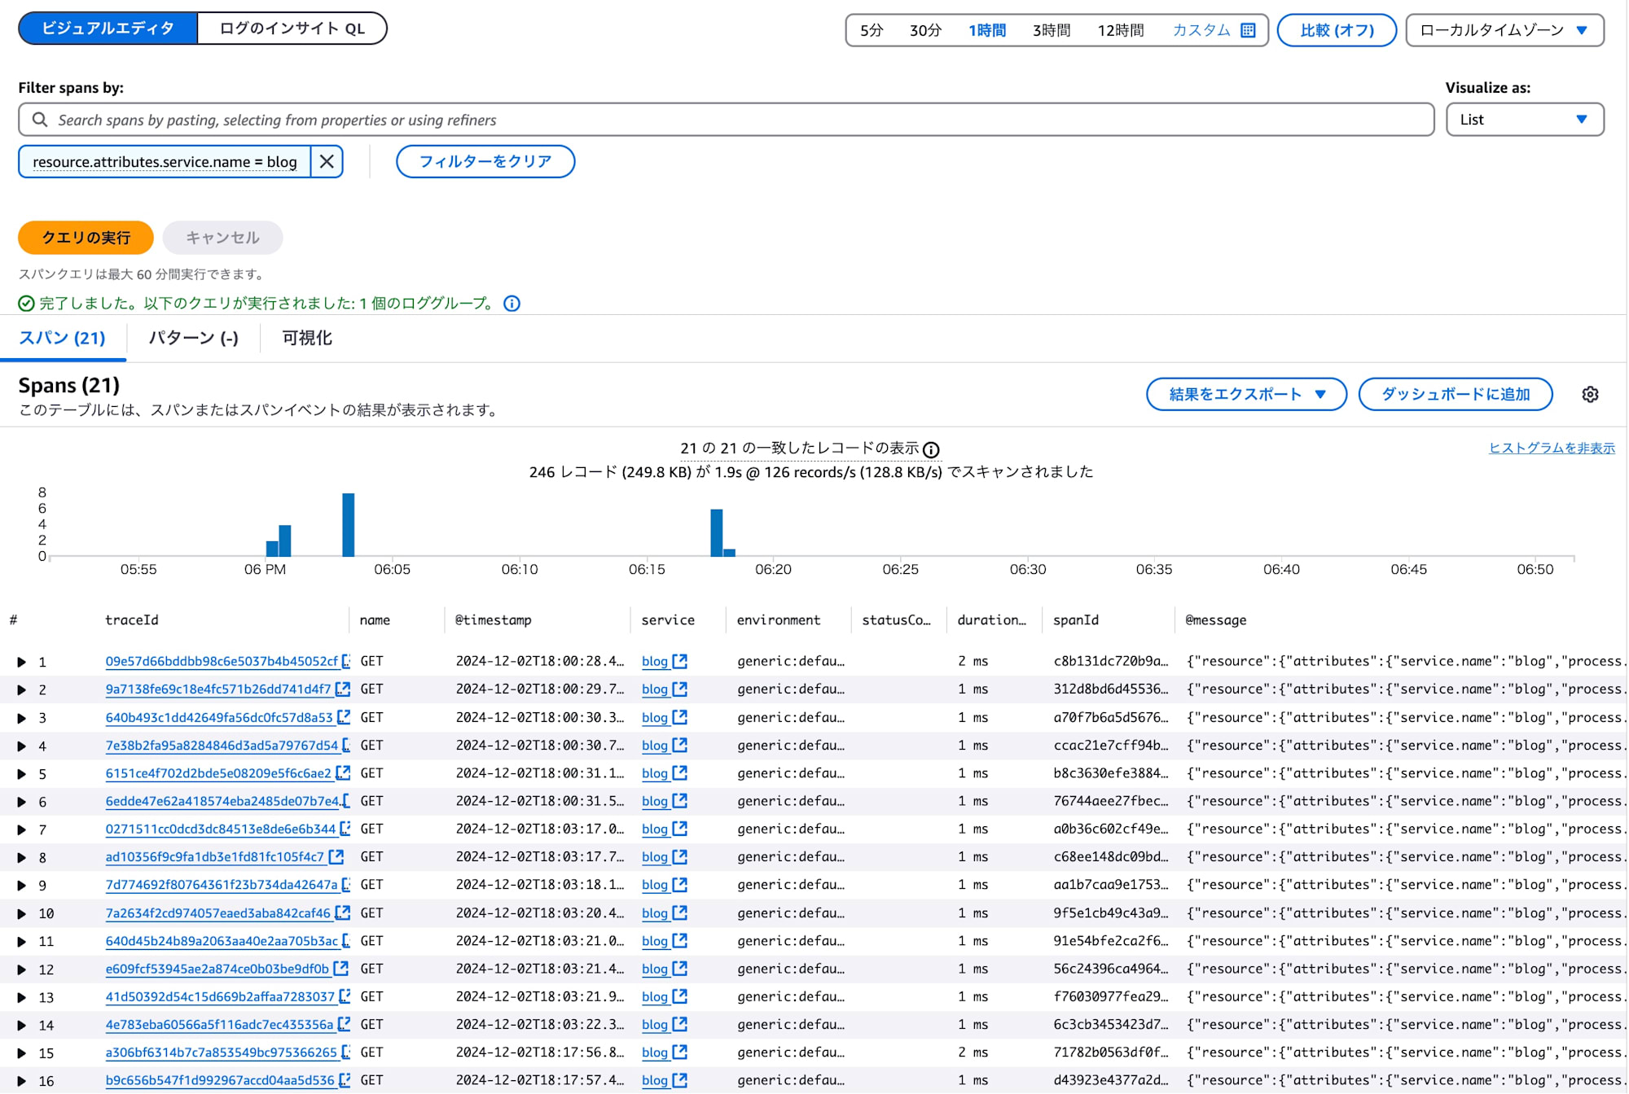
Task: Open external link icon after trace b9c656b547f1d992967accd04aa5d536
Action: [x=345, y=1080]
